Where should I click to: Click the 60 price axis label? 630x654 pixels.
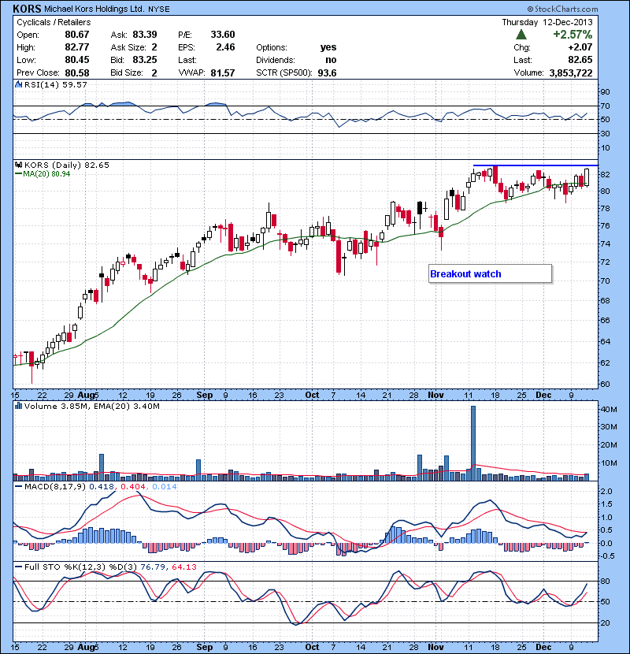pos(605,385)
